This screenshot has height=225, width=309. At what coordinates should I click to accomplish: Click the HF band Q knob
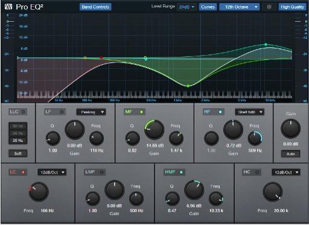pyautogui.click(x=211, y=139)
